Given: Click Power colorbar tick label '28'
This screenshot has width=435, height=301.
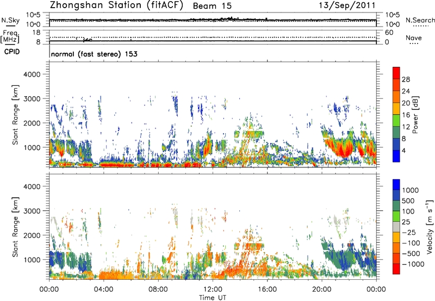Looking at the screenshot, I should pyautogui.click(x=406, y=79).
